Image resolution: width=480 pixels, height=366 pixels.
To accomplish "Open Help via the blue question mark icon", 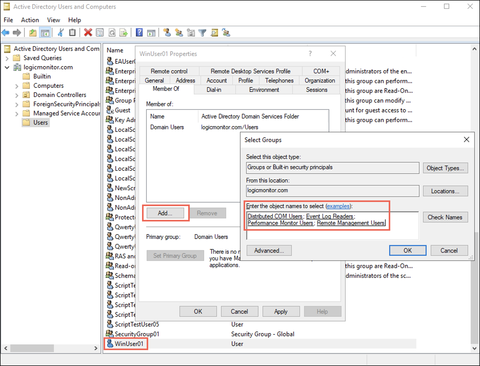I will click(139, 33).
